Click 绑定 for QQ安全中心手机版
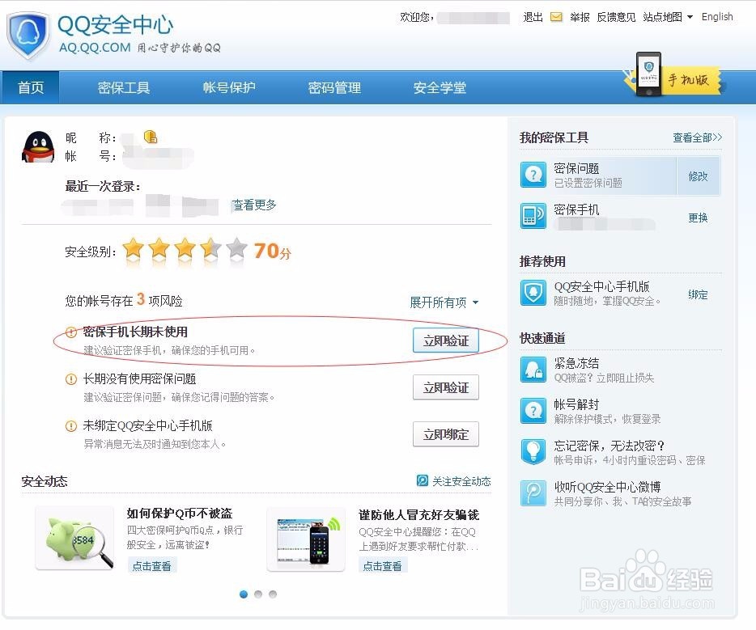 pos(698,294)
